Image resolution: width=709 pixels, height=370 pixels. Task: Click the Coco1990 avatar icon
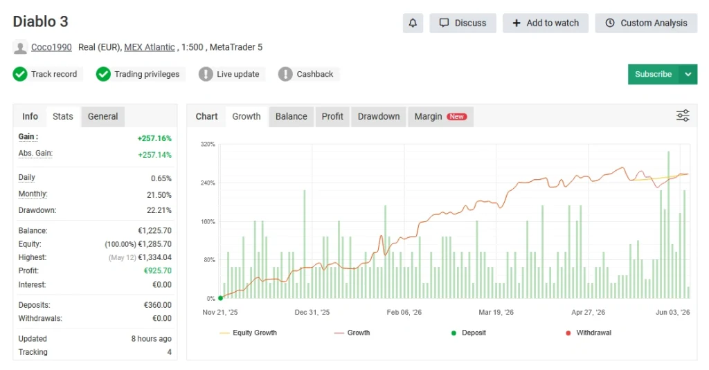click(x=20, y=48)
